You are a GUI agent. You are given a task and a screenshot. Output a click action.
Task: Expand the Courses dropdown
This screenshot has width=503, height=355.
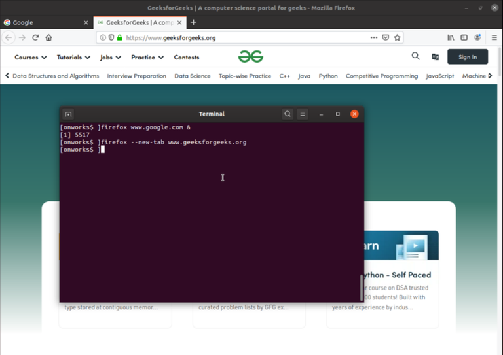[x=31, y=58]
